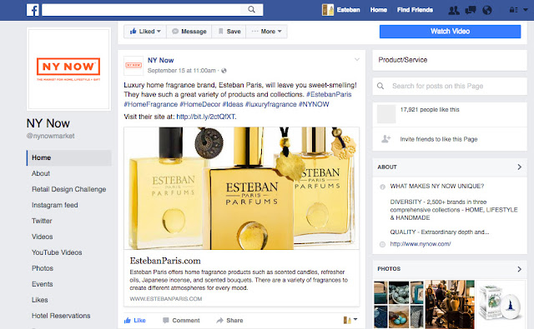Open Find Friends in the top bar

click(x=415, y=10)
